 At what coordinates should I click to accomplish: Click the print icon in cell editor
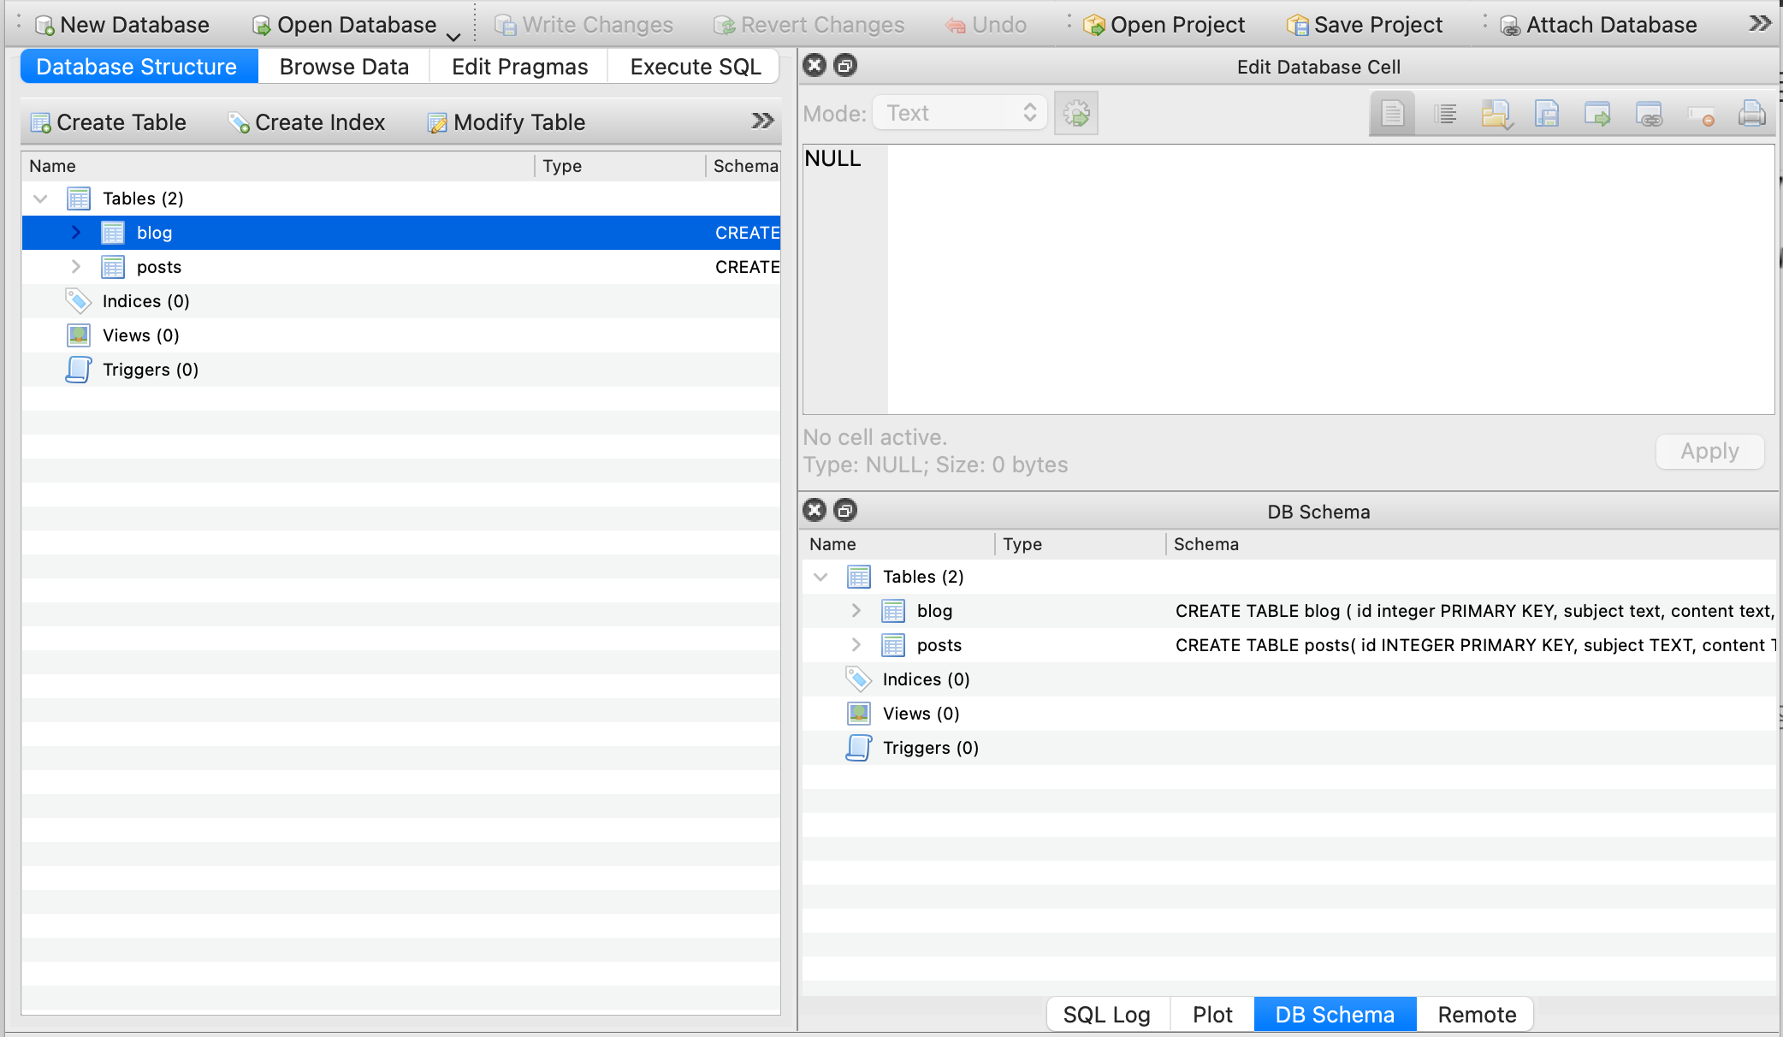click(x=1751, y=114)
